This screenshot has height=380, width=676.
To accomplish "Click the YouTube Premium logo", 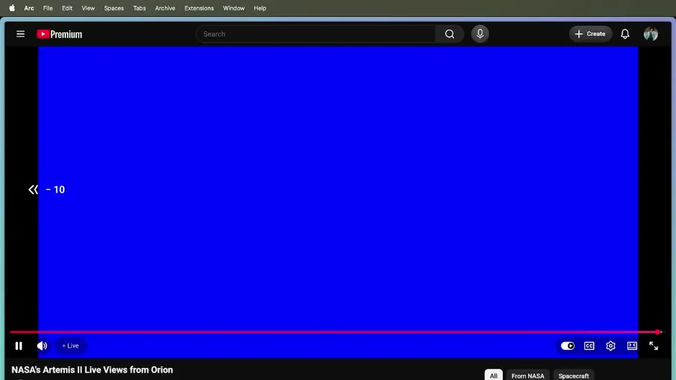I will pos(59,34).
